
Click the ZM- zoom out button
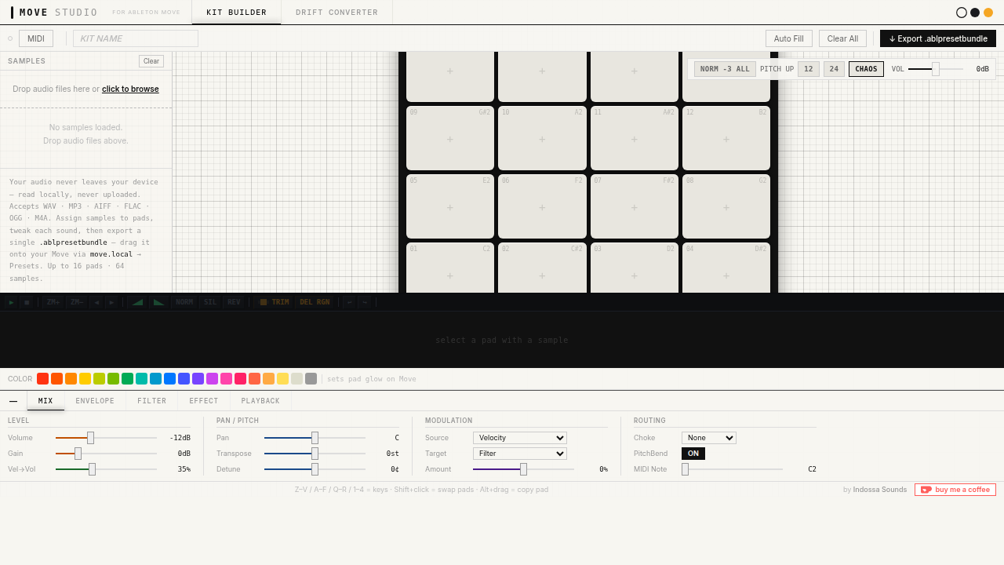tap(77, 302)
